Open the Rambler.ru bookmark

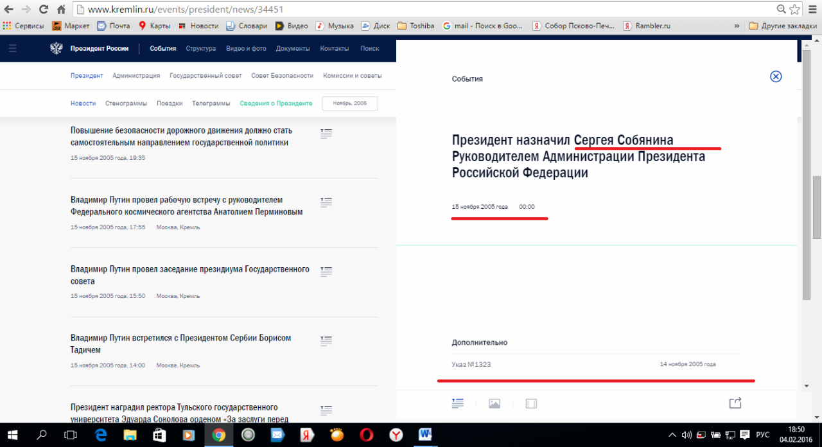point(647,26)
